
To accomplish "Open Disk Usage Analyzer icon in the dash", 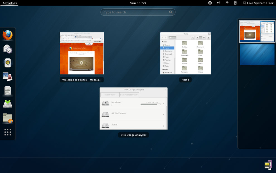I will pyautogui.click(x=8, y=118).
